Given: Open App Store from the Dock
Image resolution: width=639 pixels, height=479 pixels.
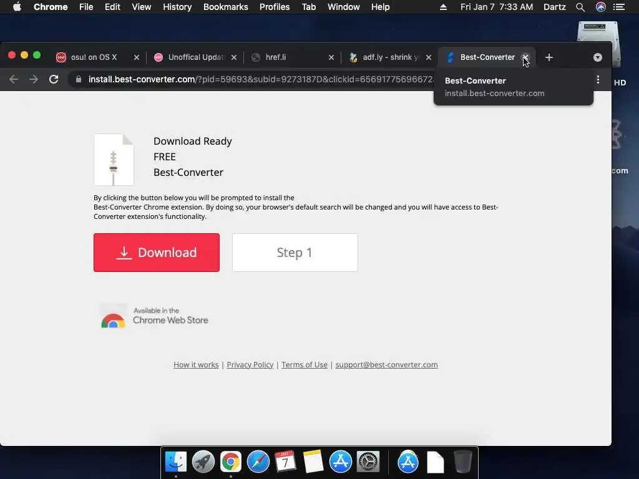Looking at the screenshot, I should (341, 462).
